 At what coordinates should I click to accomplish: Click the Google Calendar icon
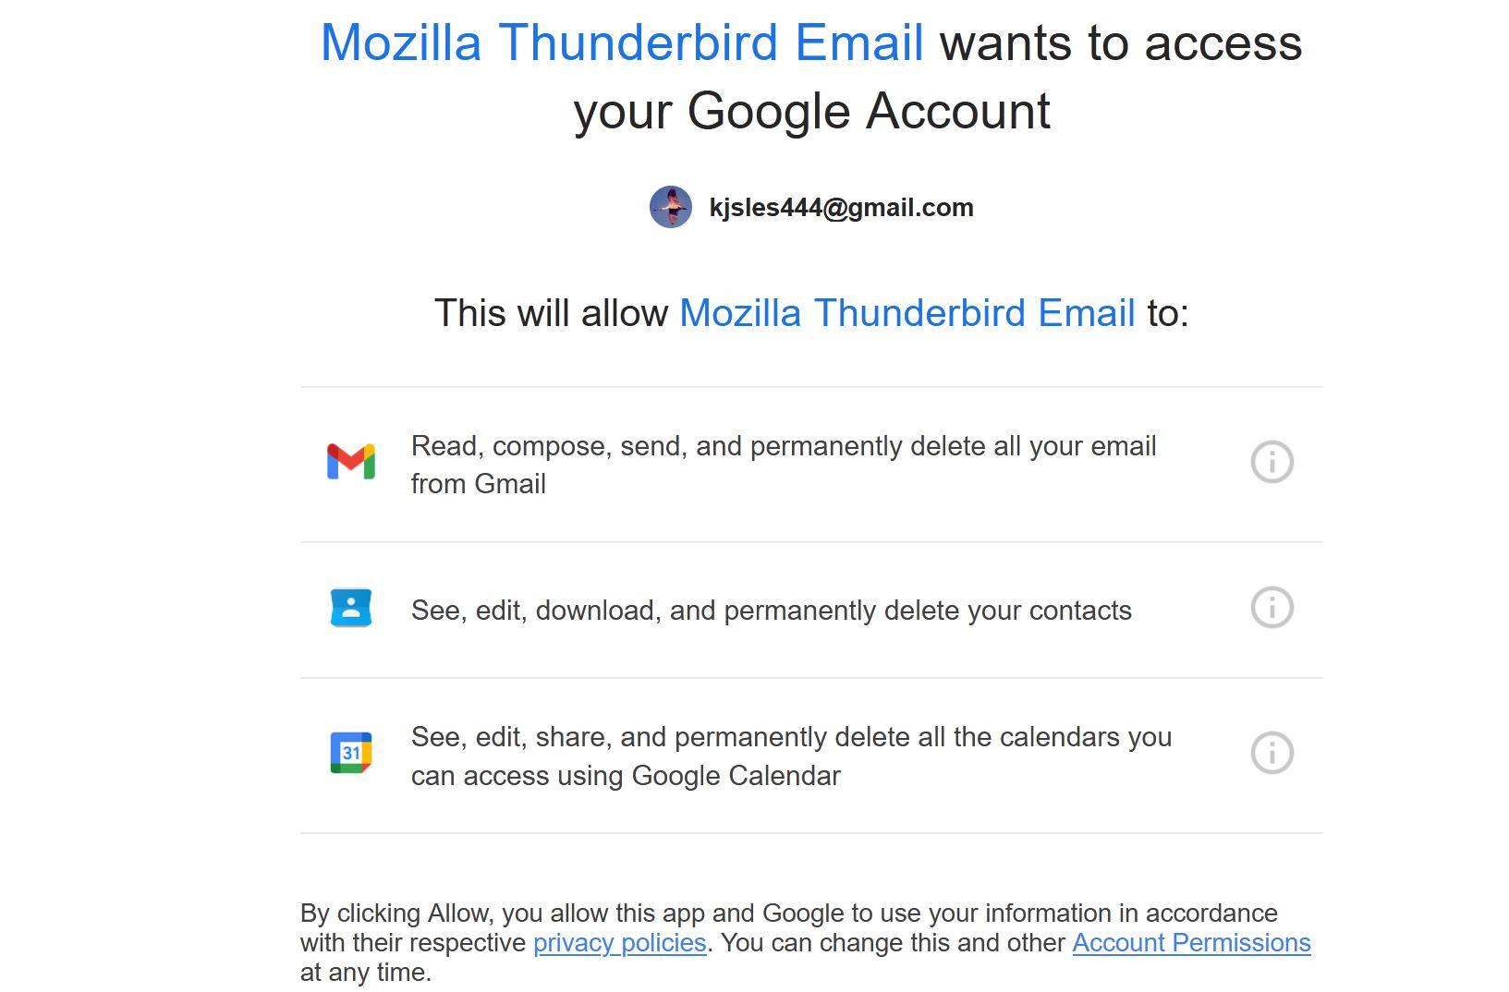[x=351, y=753]
